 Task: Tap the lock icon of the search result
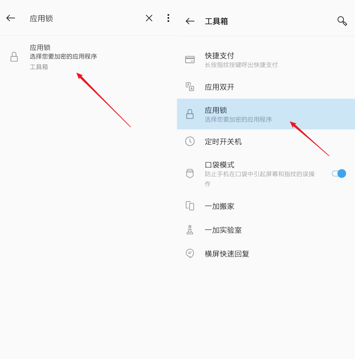coord(14,57)
